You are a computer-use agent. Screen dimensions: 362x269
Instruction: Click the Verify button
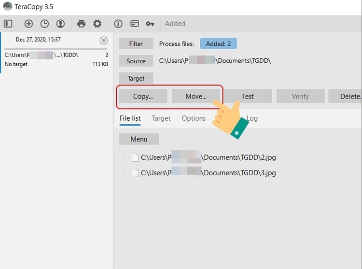click(300, 96)
